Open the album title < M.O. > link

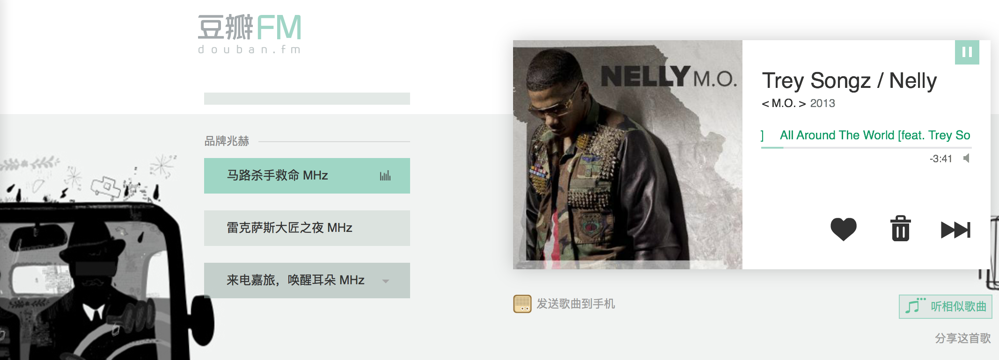(x=784, y=103)
